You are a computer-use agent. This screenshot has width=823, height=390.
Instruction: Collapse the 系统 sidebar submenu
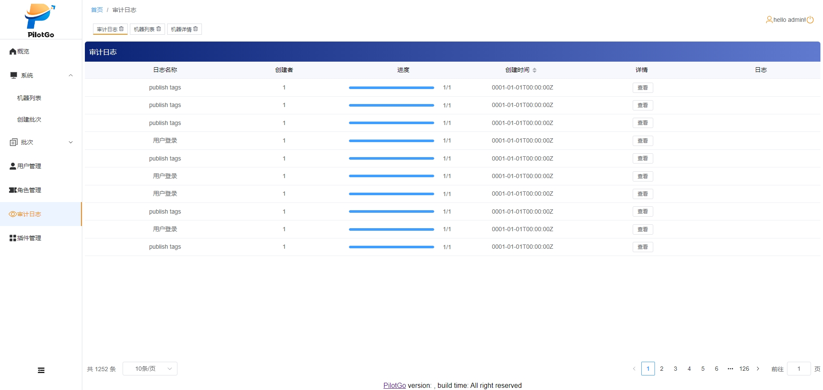tap(71, 75)
